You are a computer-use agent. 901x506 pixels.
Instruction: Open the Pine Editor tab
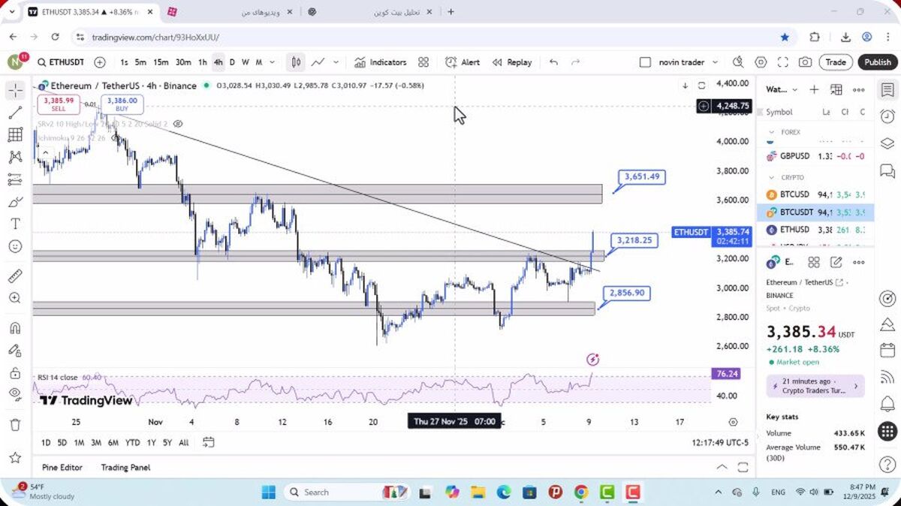pyautogui.click(x=62, y=467)
